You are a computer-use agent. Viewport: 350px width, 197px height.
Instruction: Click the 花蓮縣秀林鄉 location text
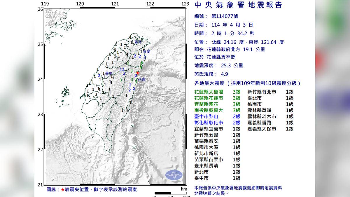pyautogui.click(x=221, y=57)
